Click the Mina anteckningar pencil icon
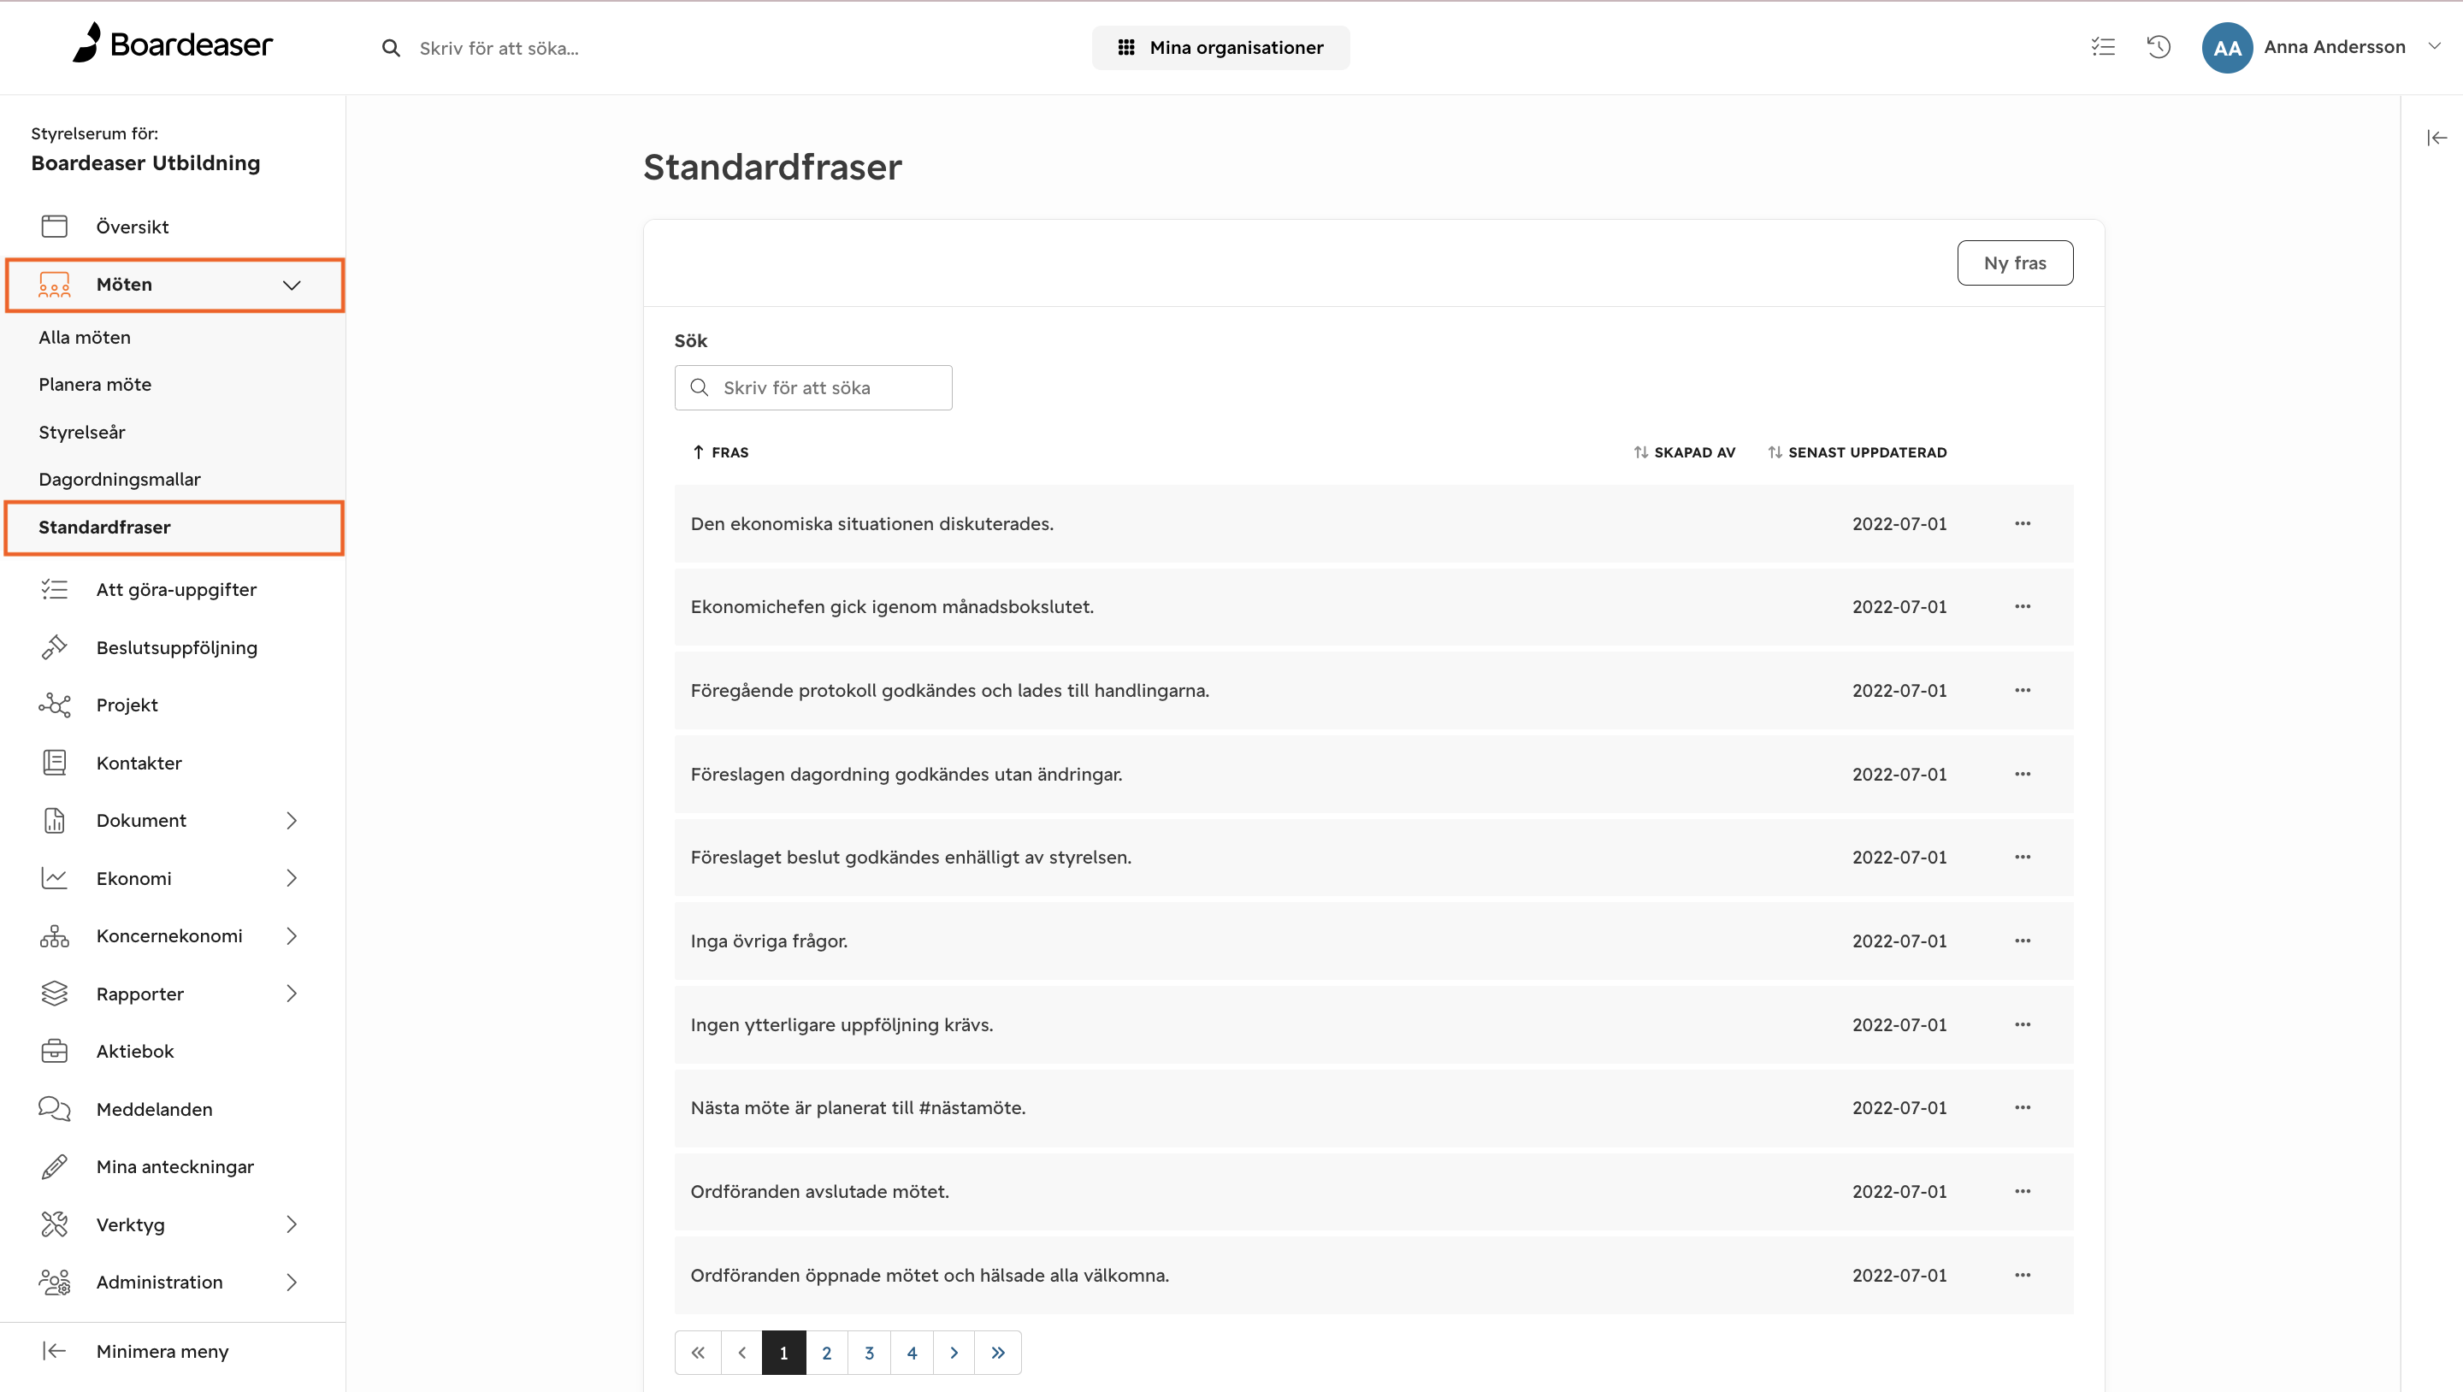The image size is (2463, 1392). (x=55, y=1166)
